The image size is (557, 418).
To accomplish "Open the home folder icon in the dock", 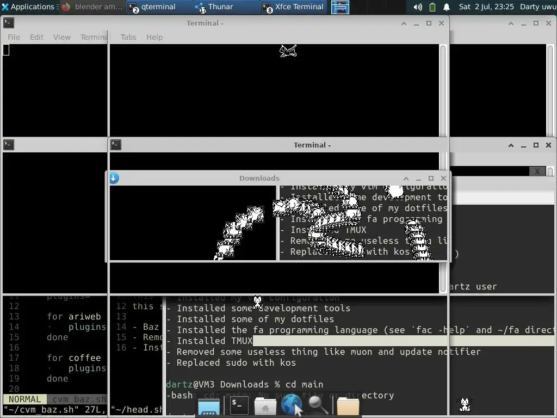I will [265, 407].
